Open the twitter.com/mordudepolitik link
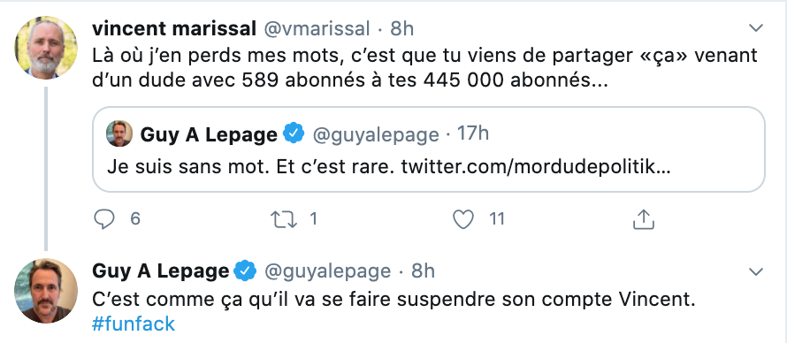The height and width of the screenshot is (343, 787). tap(536, 167)
